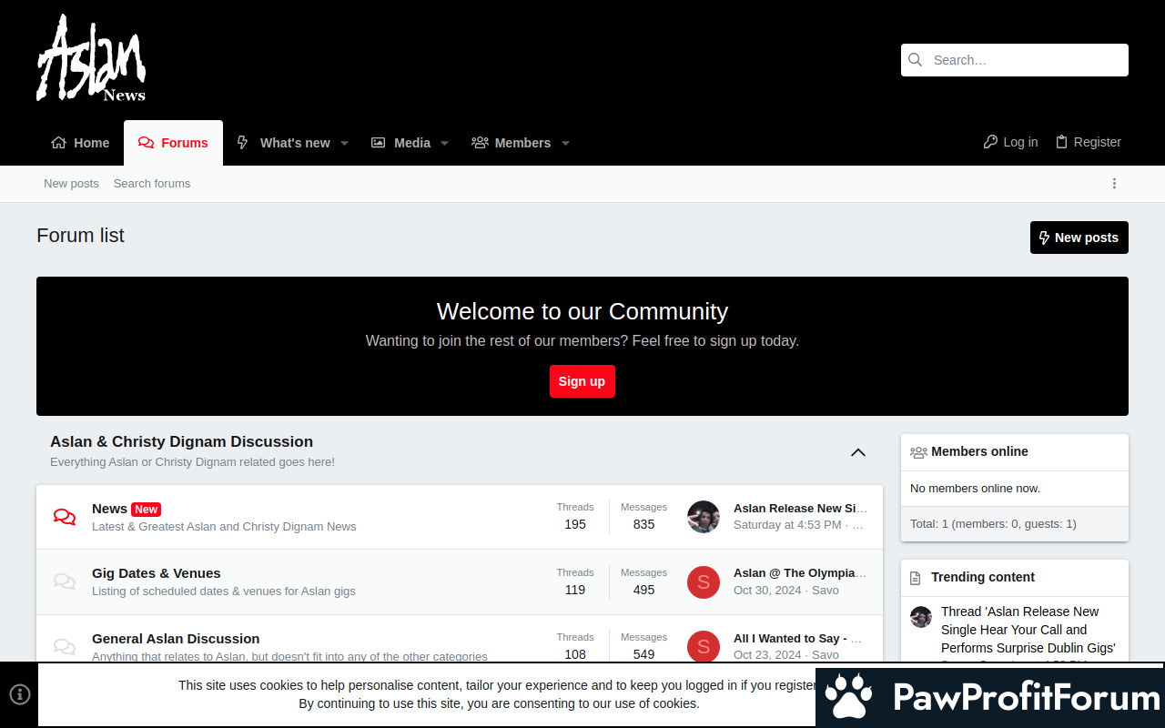The width and height of the screenshot is (1165, 728).
Task: Click the Register link
Action: [1088, 142]
